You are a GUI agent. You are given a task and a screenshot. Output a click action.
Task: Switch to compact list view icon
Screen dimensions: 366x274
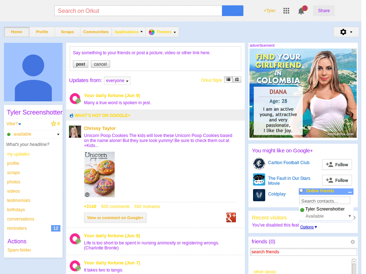tap(228, 80)
